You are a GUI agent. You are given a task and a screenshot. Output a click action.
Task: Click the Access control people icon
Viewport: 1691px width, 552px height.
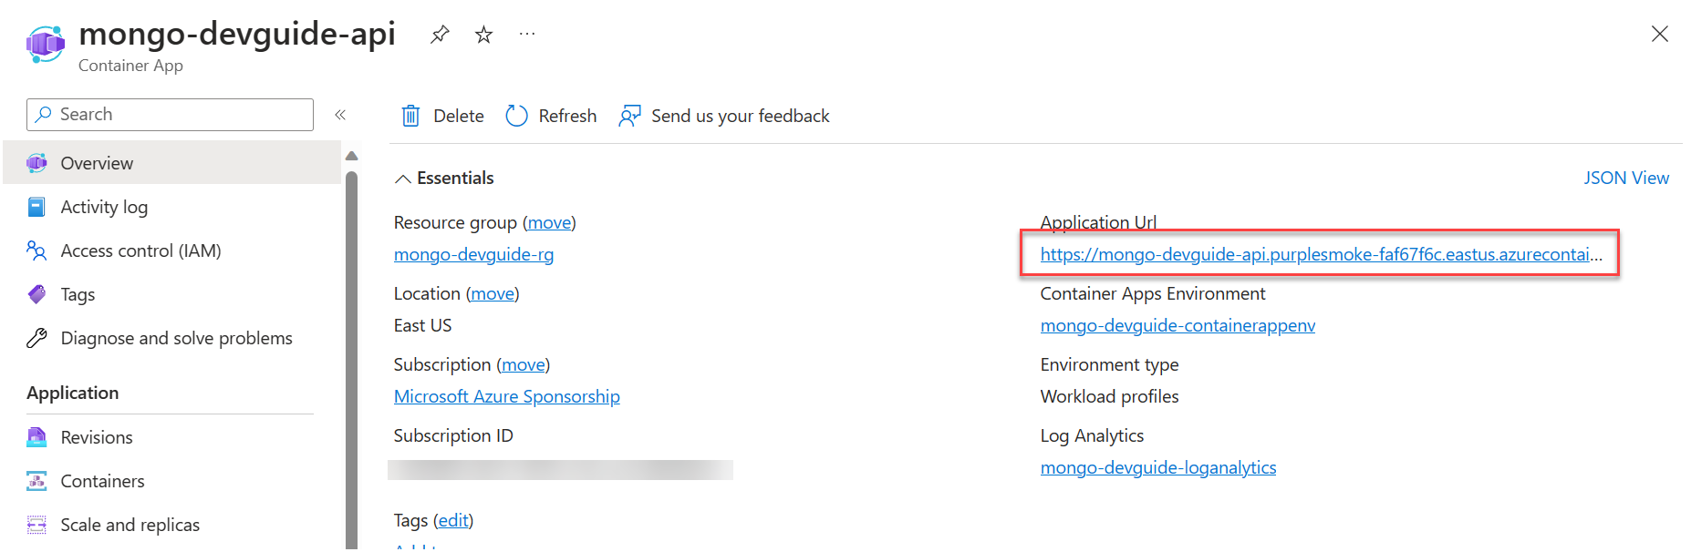click(36, 250)
